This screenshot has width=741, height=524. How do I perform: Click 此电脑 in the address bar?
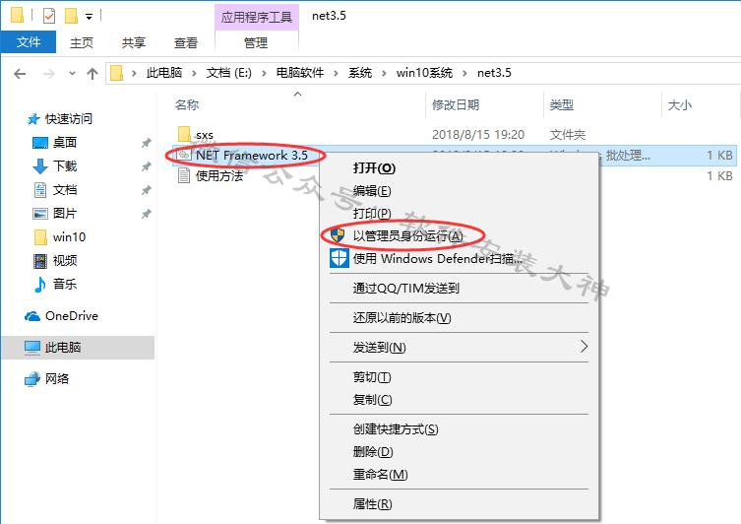[164, 73]
